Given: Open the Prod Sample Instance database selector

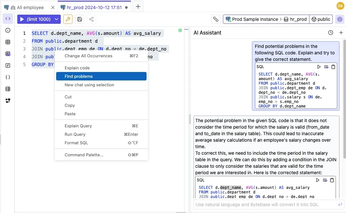Looking at the screenshot, I should coord(252,19).
